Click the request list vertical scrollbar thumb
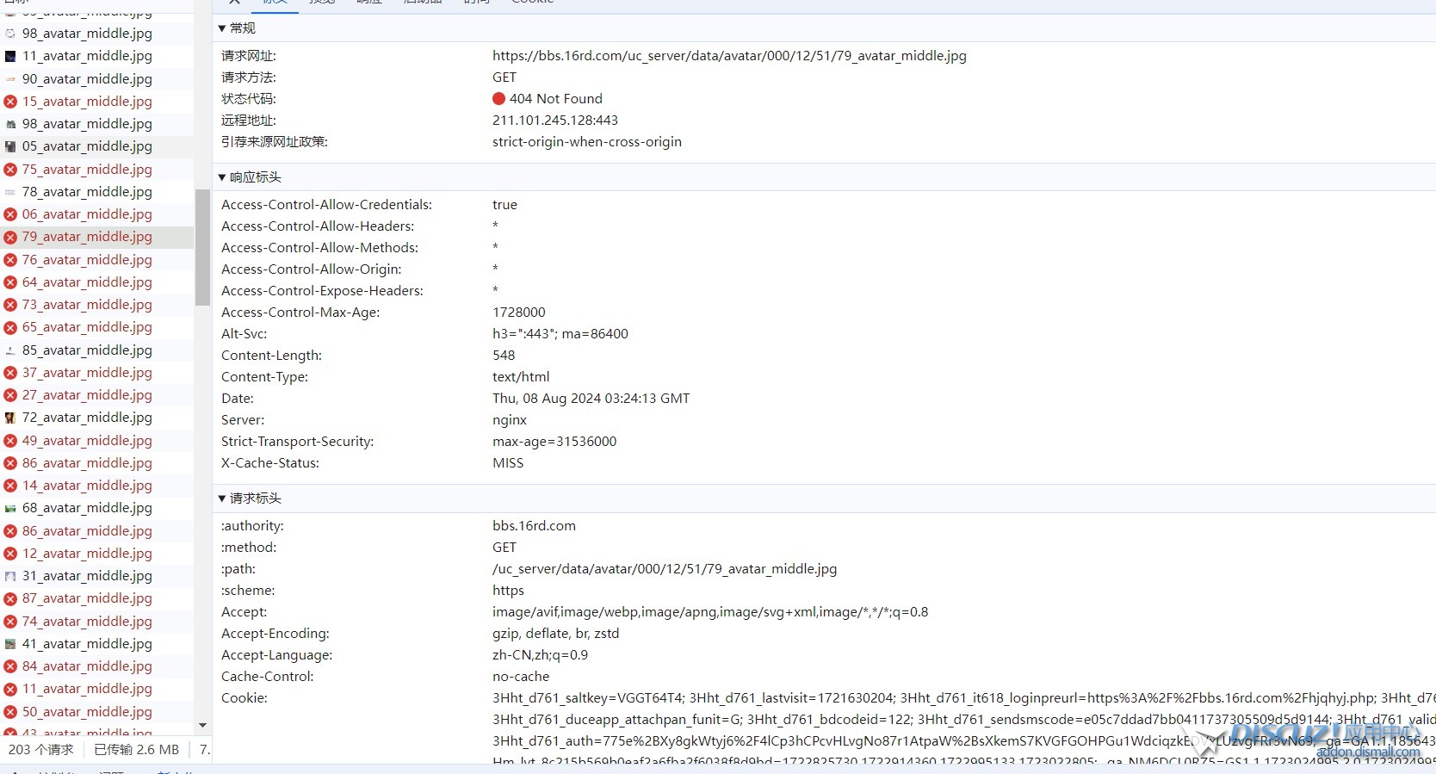The image size is (1436, 774). pyautogui.click(x=202, y=248)
